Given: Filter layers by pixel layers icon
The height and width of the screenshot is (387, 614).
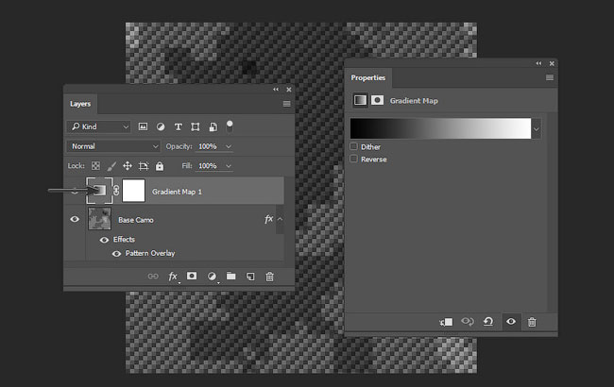Looking at the screenshot, I should (x=143, y=126).
